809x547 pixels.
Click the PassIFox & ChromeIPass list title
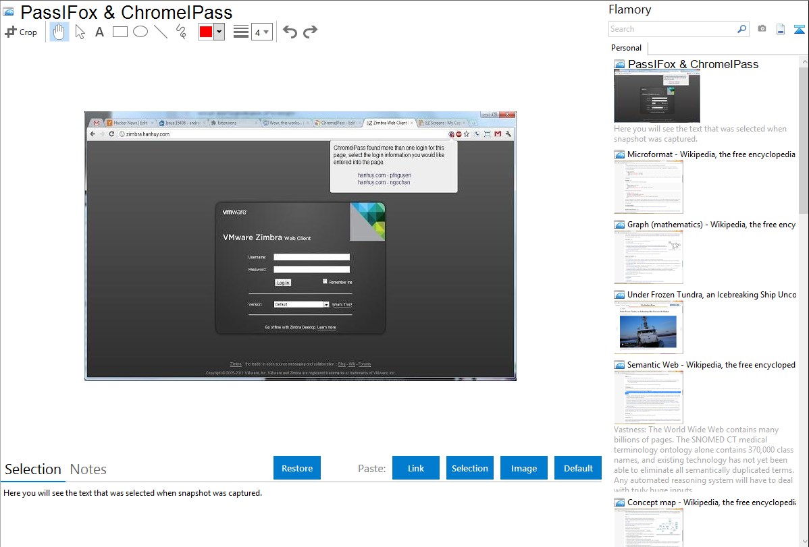coord(693,65)
